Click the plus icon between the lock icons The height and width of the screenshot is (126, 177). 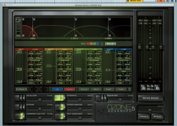[152, 86]
